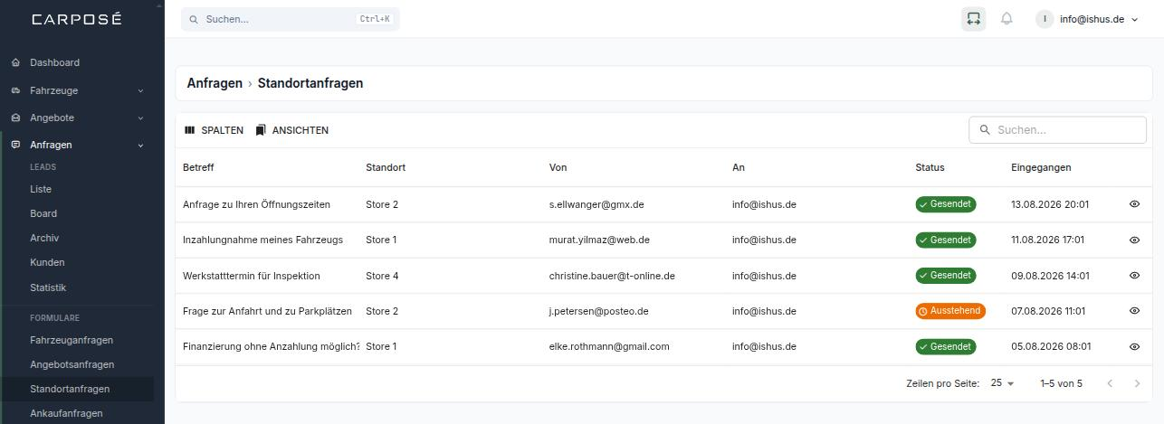View the Öffnungszeiten request via eye icon

point(1134,204)
